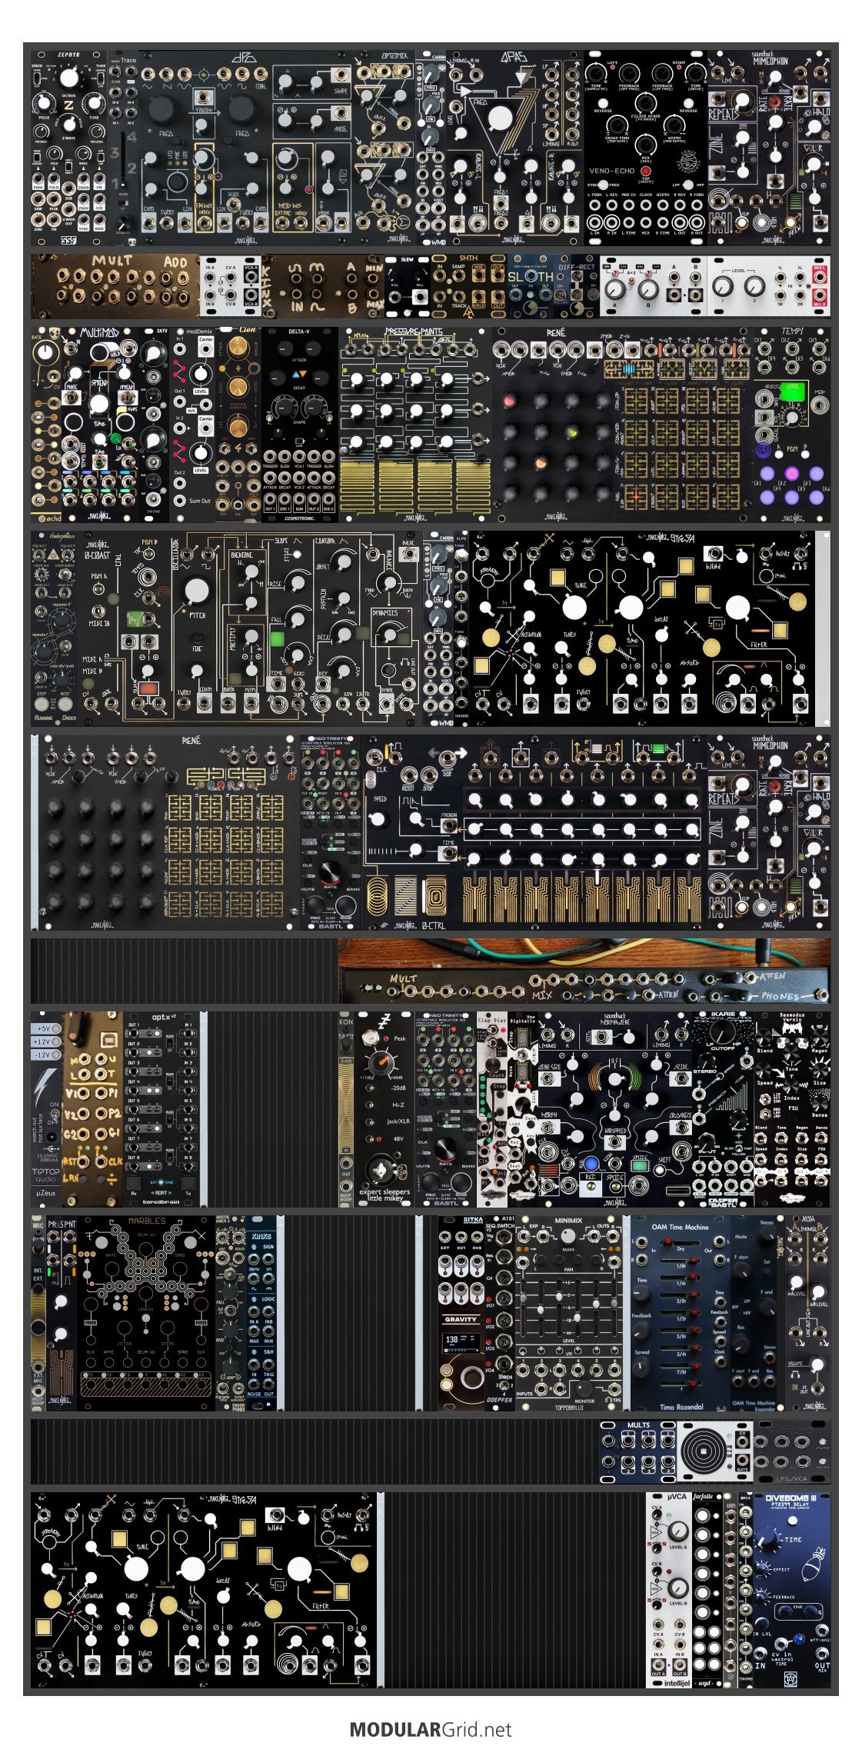Select the Divebomb III delay module
The height and width of the screenshot is (1746, 862).
click(792, 1591)
